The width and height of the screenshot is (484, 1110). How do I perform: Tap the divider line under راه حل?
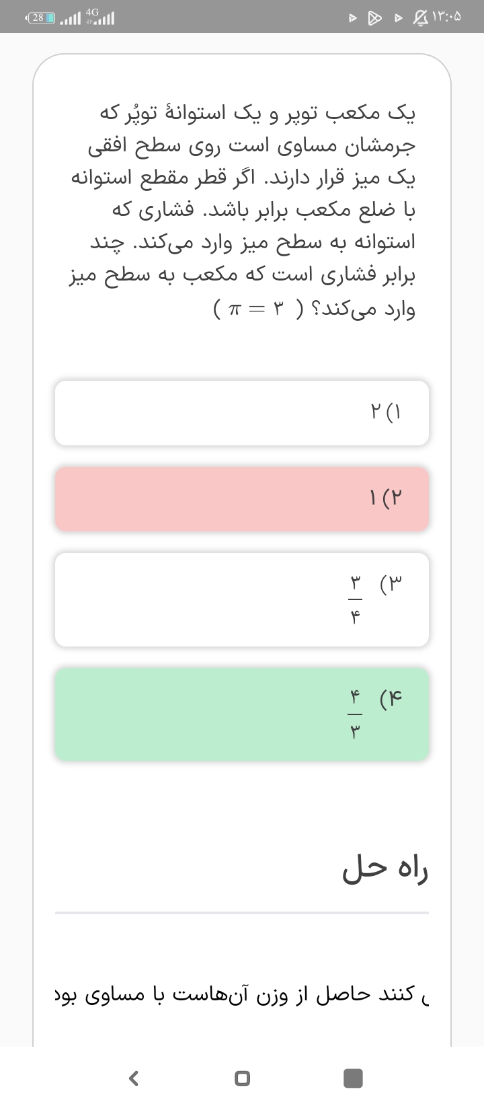pyautogui.click(x=242, y=913)
